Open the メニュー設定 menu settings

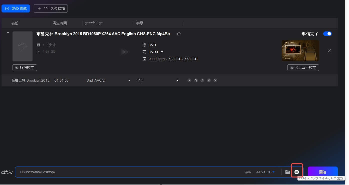pyautogui.click(x=303, y=68)
